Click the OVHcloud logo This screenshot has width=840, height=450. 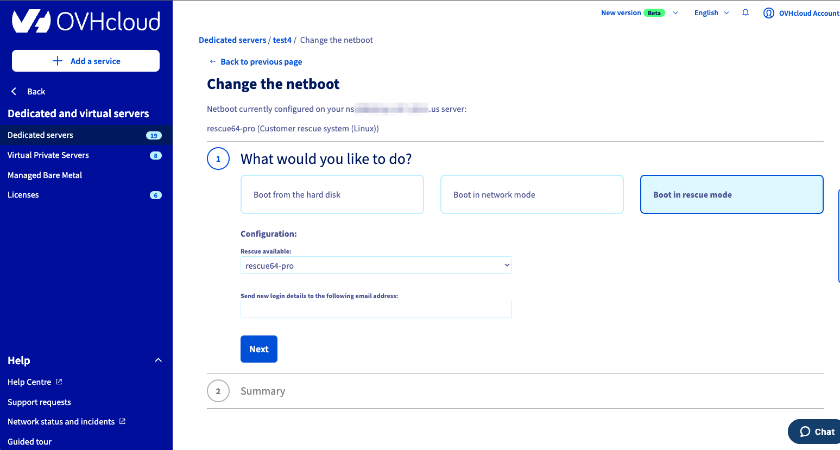pyautogui.click(x=86, y=22)
